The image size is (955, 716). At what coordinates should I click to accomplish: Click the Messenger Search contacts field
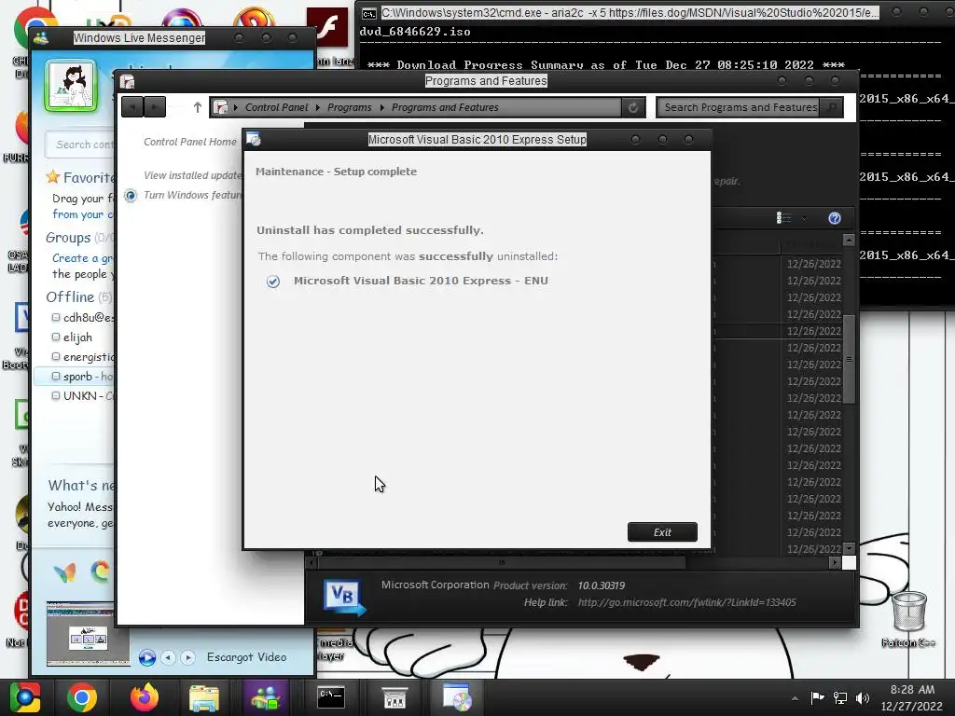pyautogui.click(x=80, y=145)
